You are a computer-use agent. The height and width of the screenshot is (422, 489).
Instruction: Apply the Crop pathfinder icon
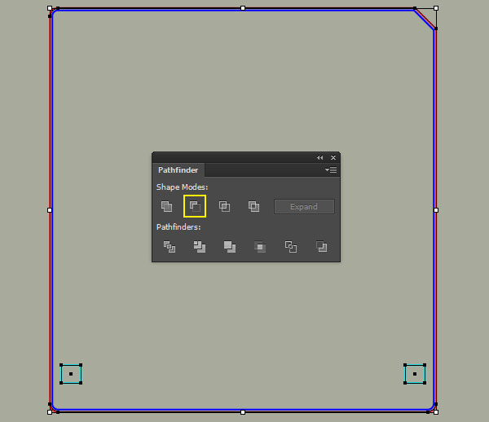260,247
